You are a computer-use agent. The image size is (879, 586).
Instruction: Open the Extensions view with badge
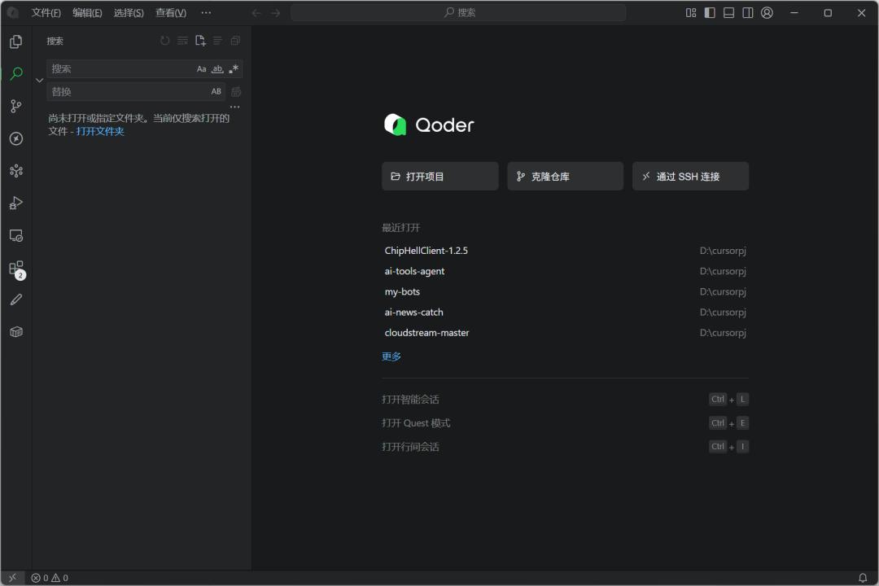pyautogui.click(x=15, y=268)
